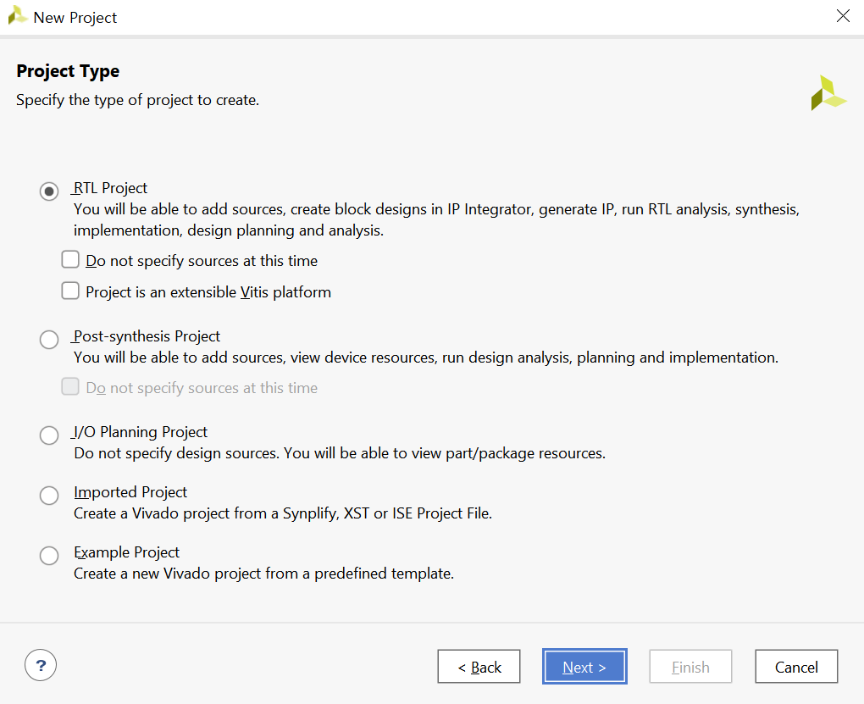Click the 'Post-synthesis Project' label text
The image size is (864, 704).
click(147, 336)
